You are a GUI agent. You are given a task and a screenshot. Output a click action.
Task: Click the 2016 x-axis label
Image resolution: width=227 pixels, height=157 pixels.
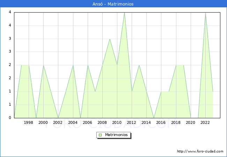click(x=161, y=122)
